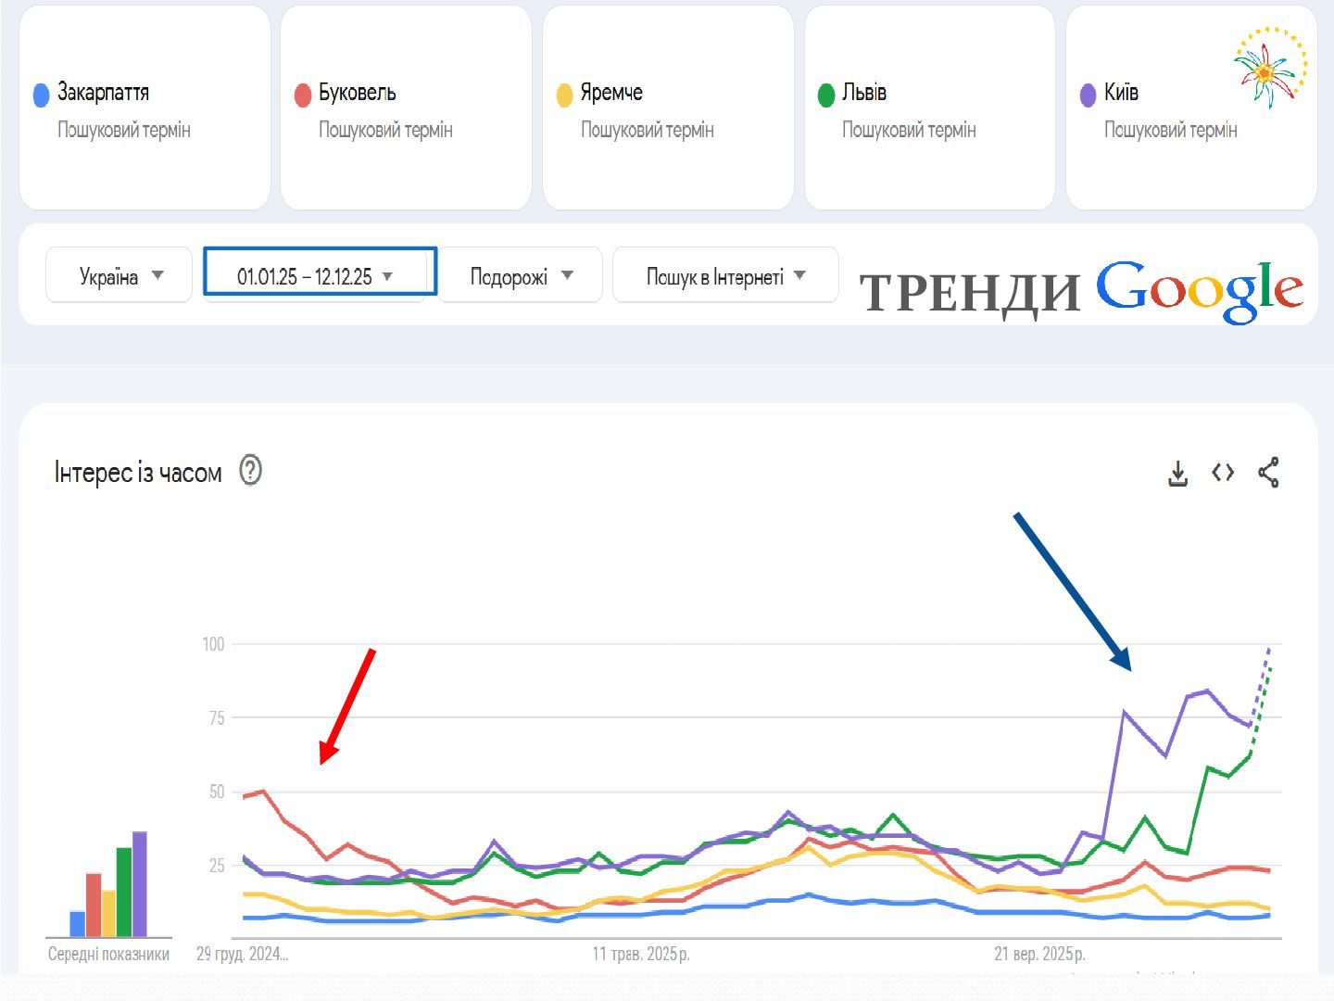Click the colorful flower logo
The height and width of the screenshot is (1001, 1334).
[x=1269, y=68]
